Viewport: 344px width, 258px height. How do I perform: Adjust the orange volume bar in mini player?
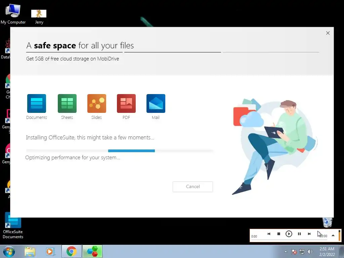point(339,235)
